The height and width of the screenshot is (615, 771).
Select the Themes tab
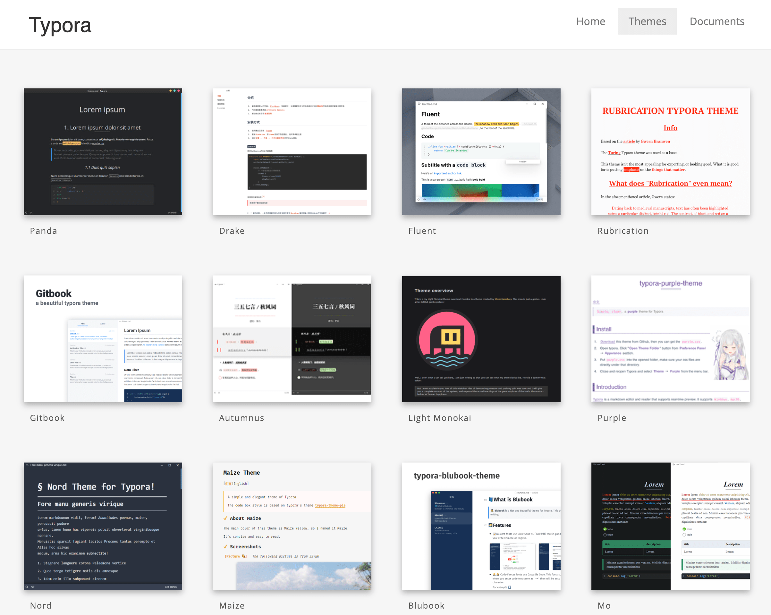coord(647,21)
